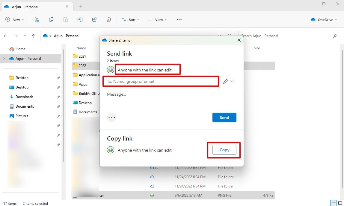Click the To: Name, group or email field
The width and height of the screenshot is (344, 206).
point(161,81)
